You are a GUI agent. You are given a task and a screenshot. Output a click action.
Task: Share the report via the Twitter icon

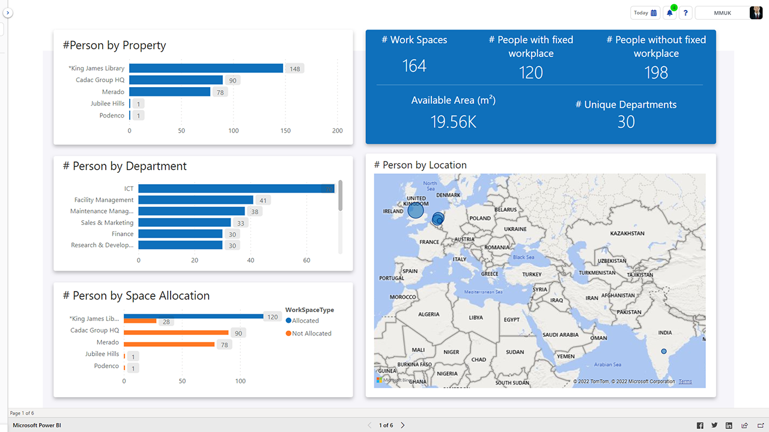[714, 425]
